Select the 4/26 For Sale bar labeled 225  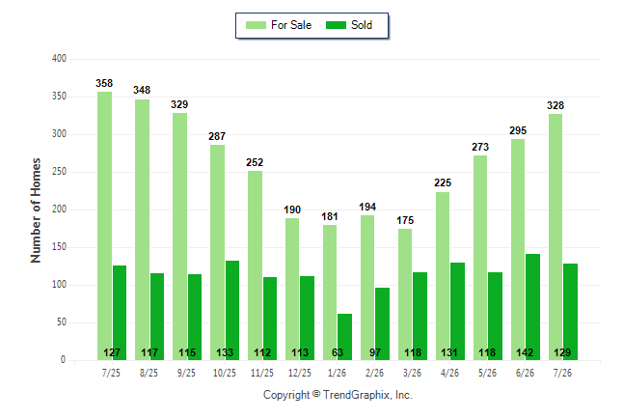coord(443,276)
